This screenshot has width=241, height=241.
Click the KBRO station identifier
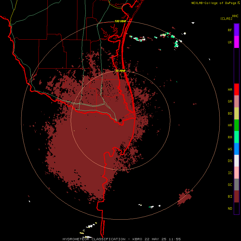137,239
